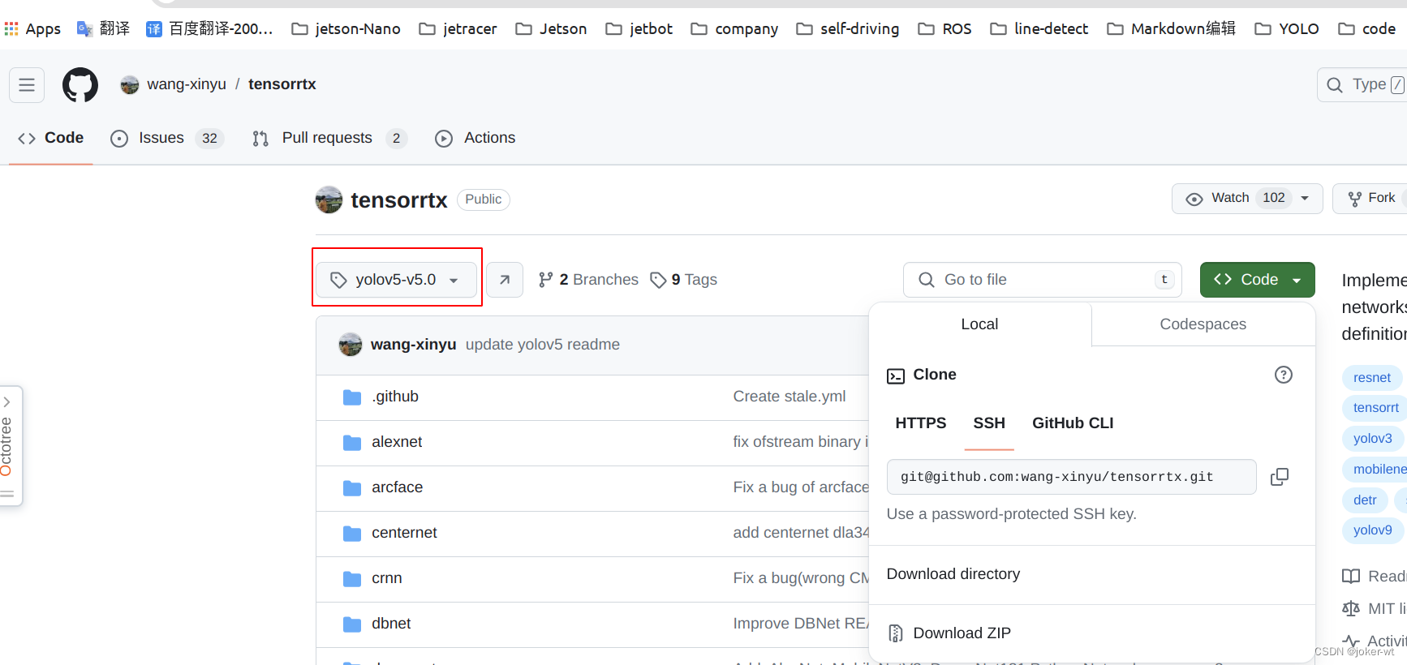Open the alexnet folder
The height and width of the screenshot is (665, 1407).
[x=397, y=442]
